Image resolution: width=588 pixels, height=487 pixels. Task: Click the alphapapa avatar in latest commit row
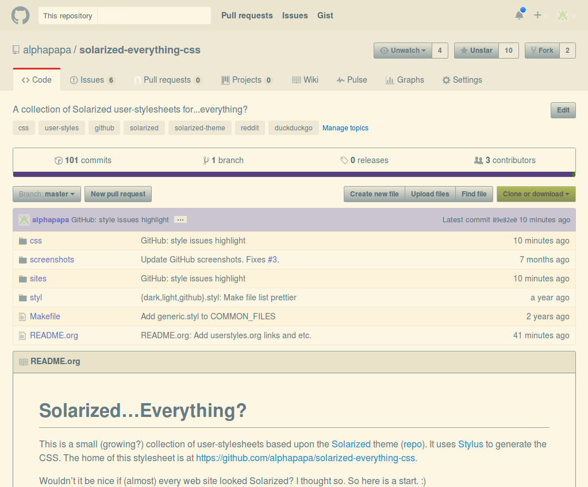tap(24, 220)
